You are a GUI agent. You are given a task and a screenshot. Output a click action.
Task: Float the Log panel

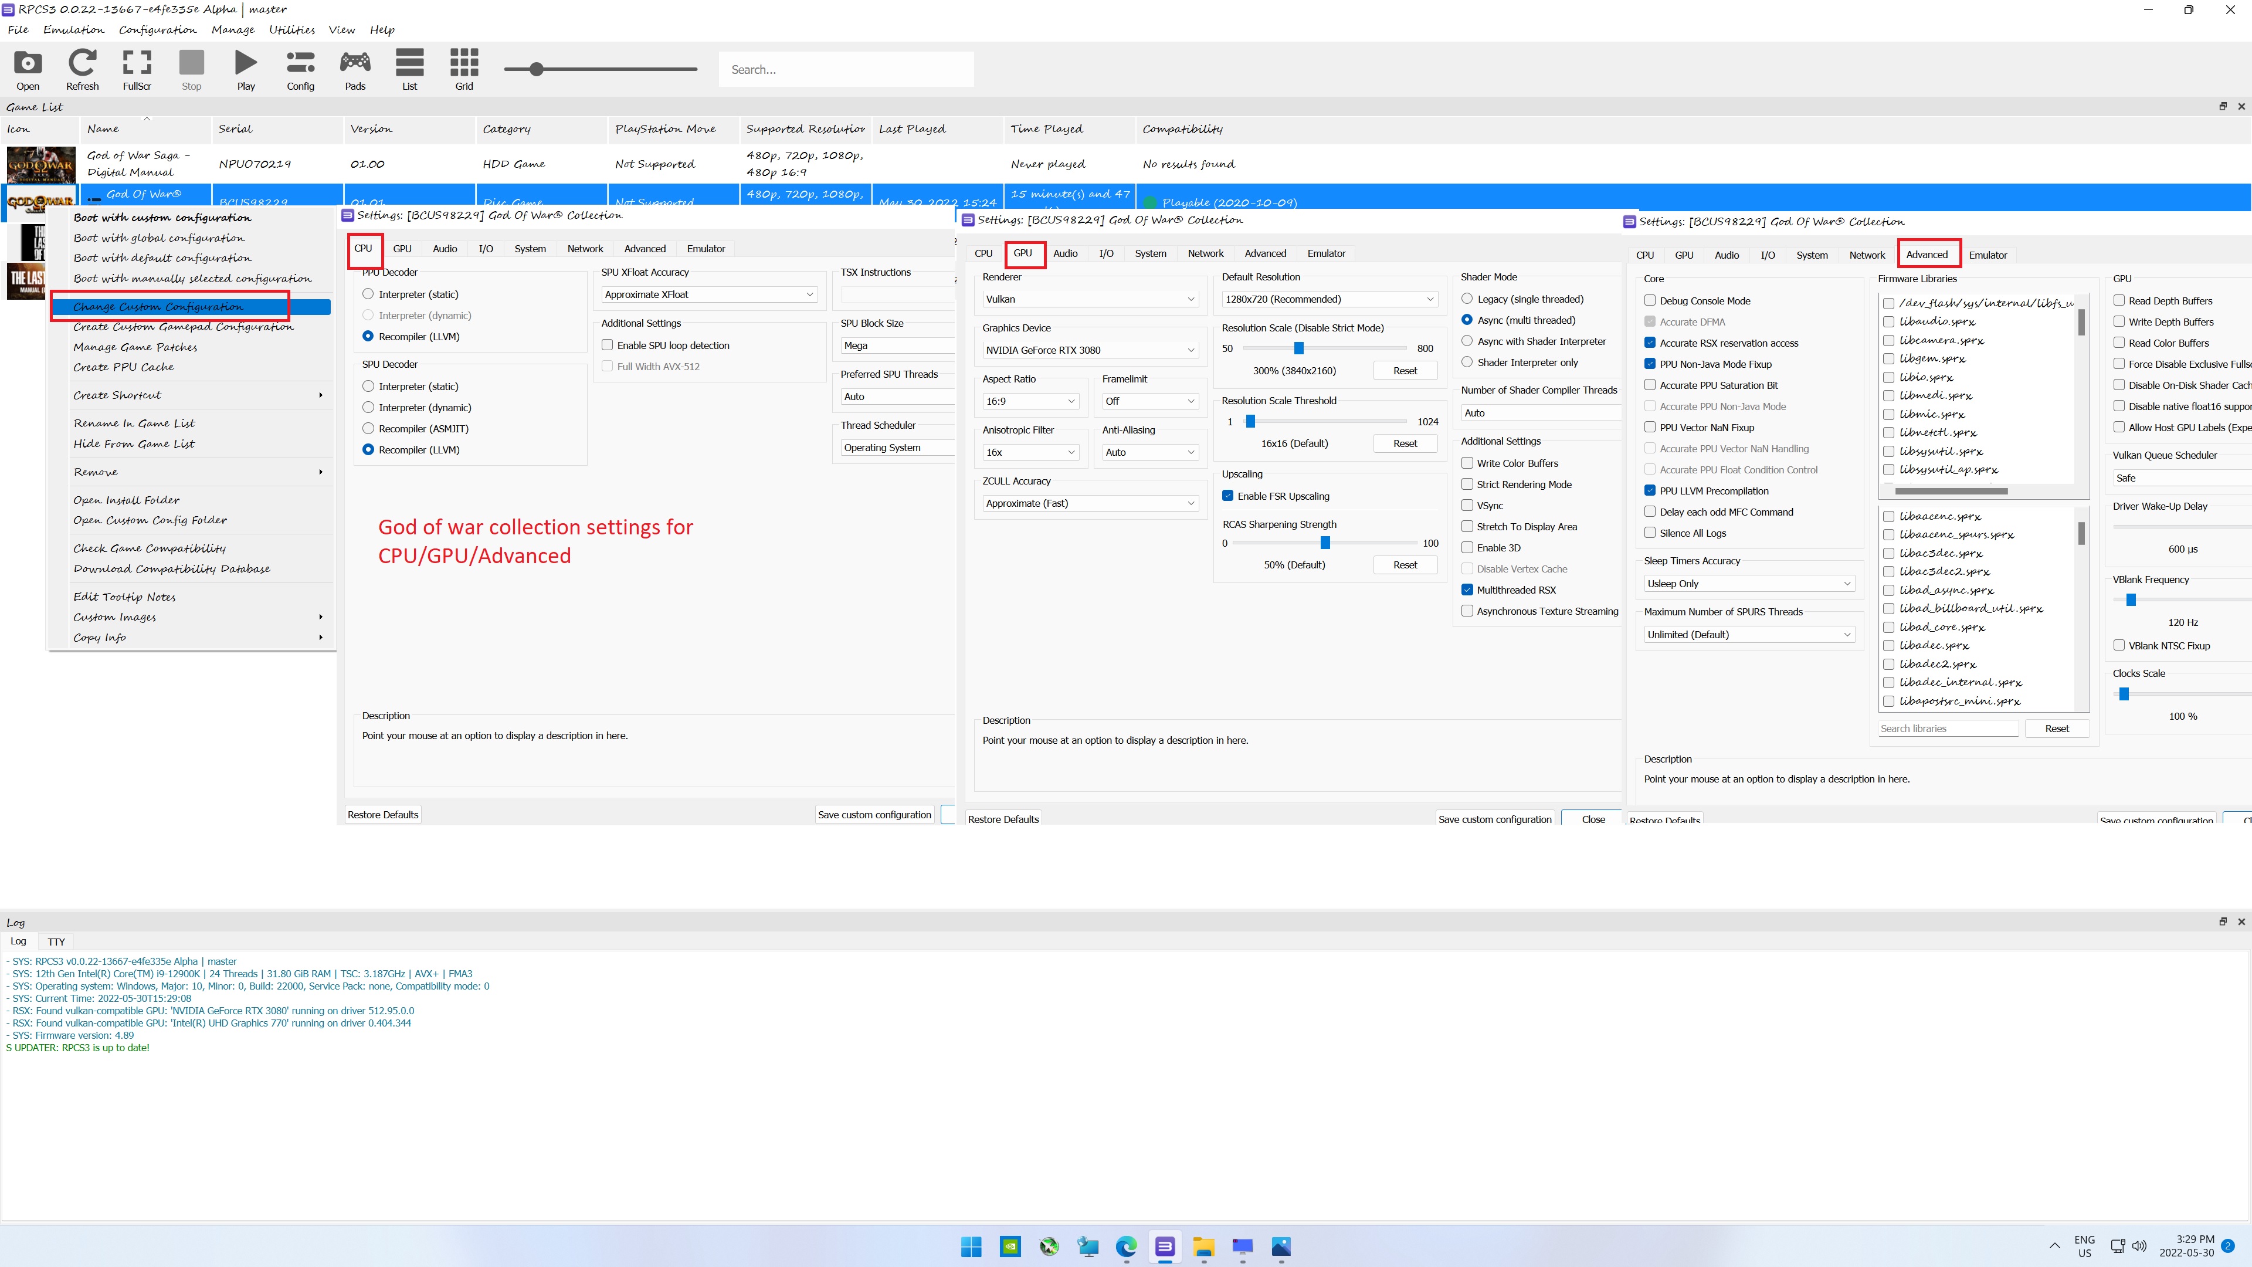coord(2223,922)
